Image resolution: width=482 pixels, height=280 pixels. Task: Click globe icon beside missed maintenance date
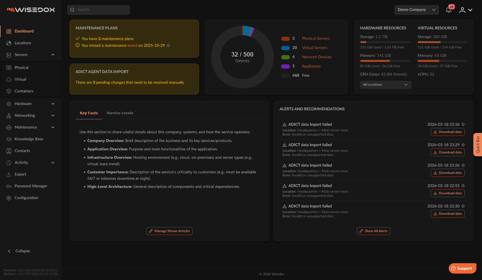[169, 46]
